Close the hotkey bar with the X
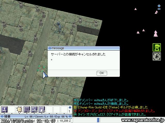 point(70,107)
